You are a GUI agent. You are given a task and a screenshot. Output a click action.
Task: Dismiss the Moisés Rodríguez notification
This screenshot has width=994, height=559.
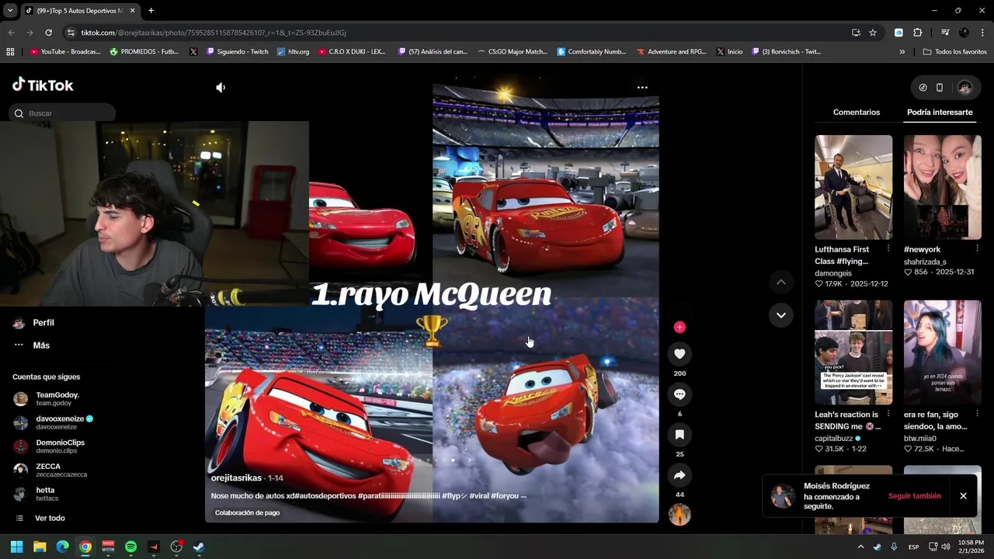(x=963, y=496)
